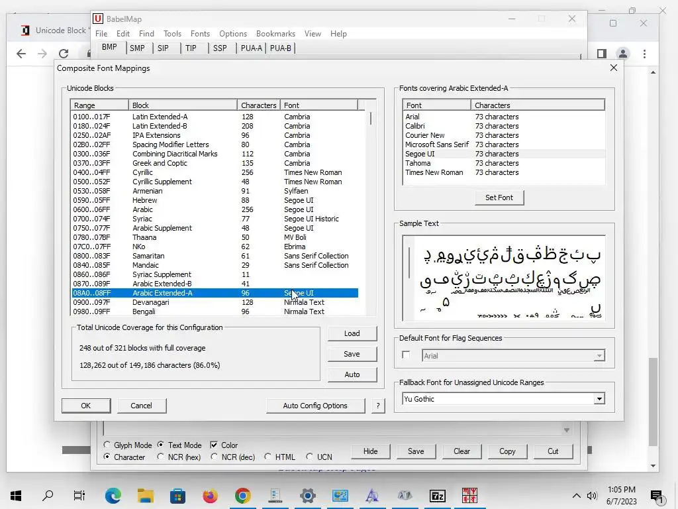Click the Set Font button
Screen dimensions: 678x509
pos(499,198)
